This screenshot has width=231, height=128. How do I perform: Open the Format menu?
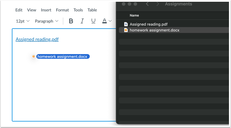[62, 10]
